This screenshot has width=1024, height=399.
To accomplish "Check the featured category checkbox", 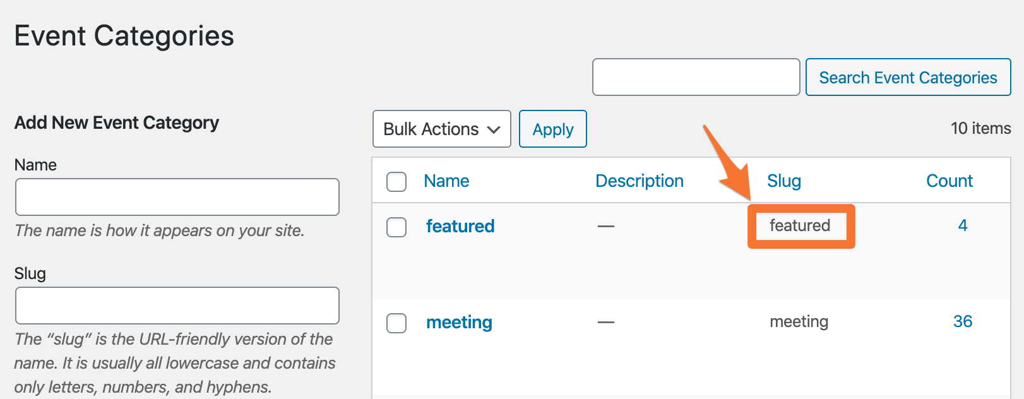I will (396, 227).
